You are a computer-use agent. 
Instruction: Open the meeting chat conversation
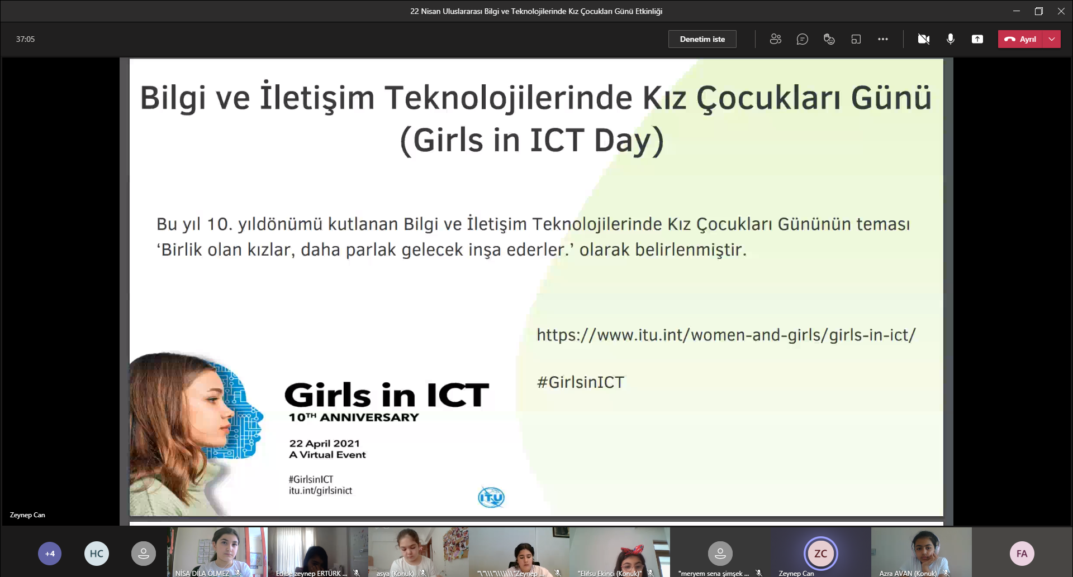click(x=802, y=39)
